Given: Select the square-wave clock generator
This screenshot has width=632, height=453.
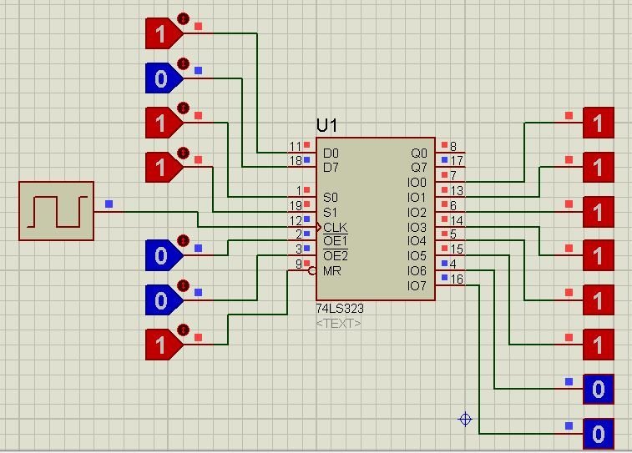Looking at the screenshot, I should (57, 211).
